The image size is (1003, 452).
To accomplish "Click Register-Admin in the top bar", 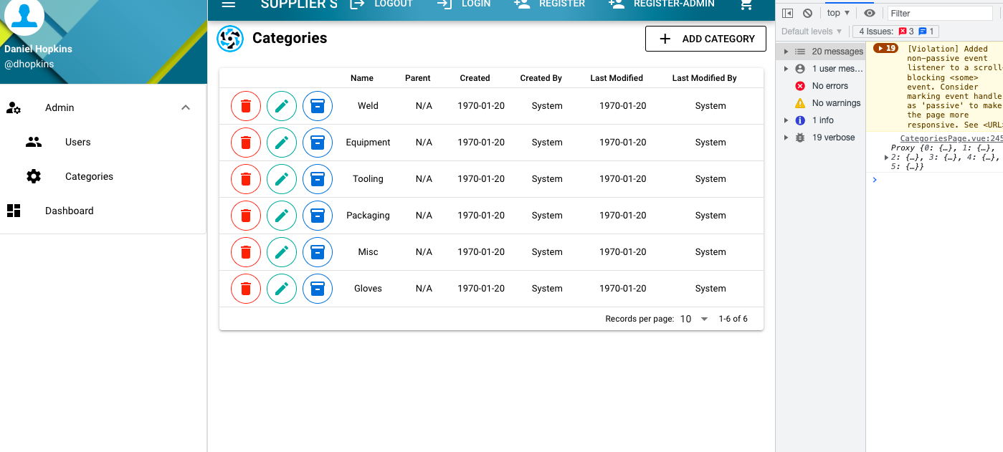I will tap(661, 4).
